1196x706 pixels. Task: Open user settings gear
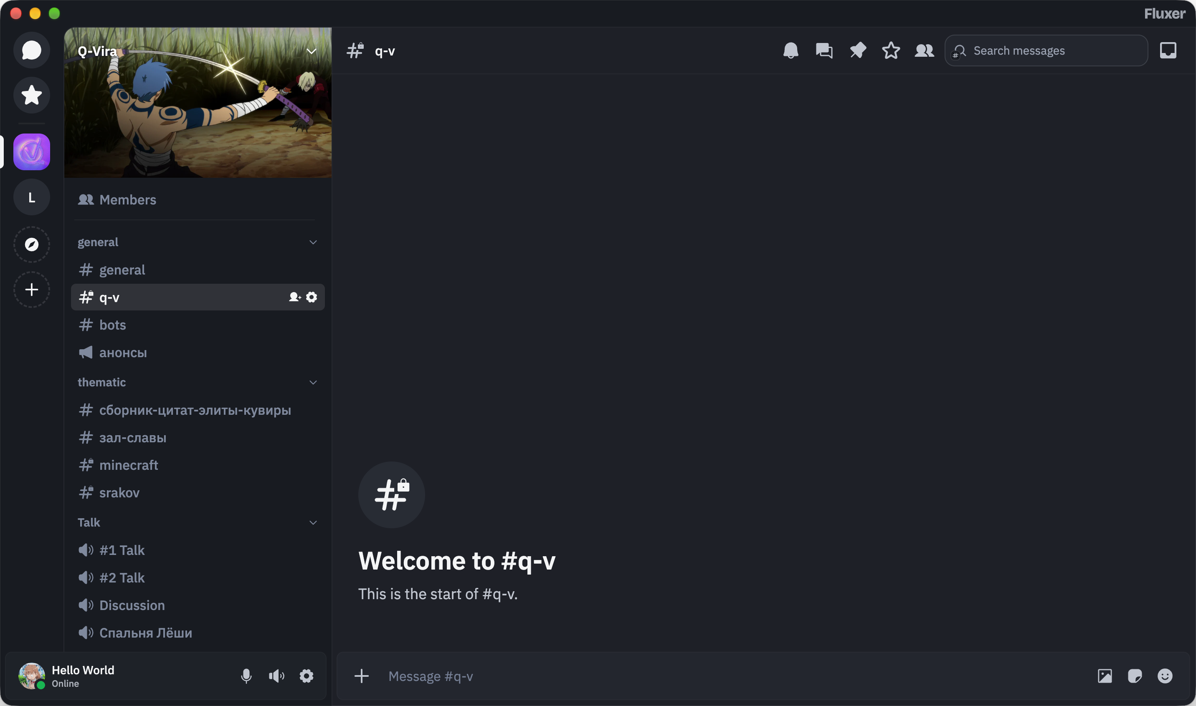[x=306, y=676]
